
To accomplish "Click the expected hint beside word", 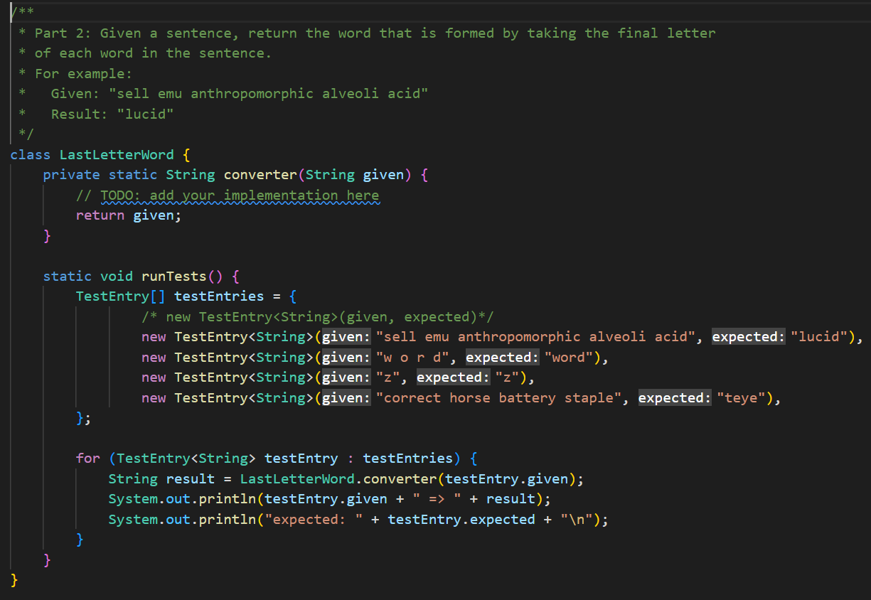I will [501, 357].
